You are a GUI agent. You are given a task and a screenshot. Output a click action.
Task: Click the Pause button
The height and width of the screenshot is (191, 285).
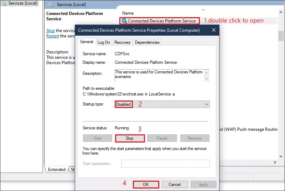(x=162, y=138)
